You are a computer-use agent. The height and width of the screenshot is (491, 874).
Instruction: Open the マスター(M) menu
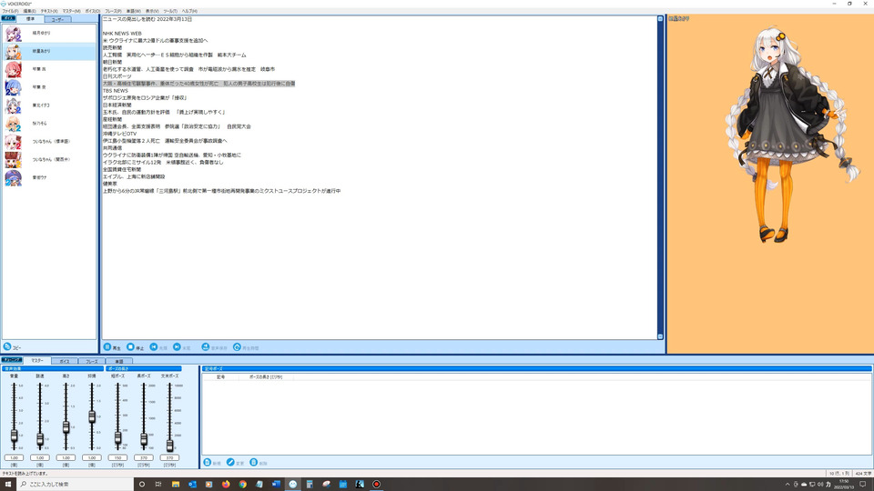coord(71,11)
